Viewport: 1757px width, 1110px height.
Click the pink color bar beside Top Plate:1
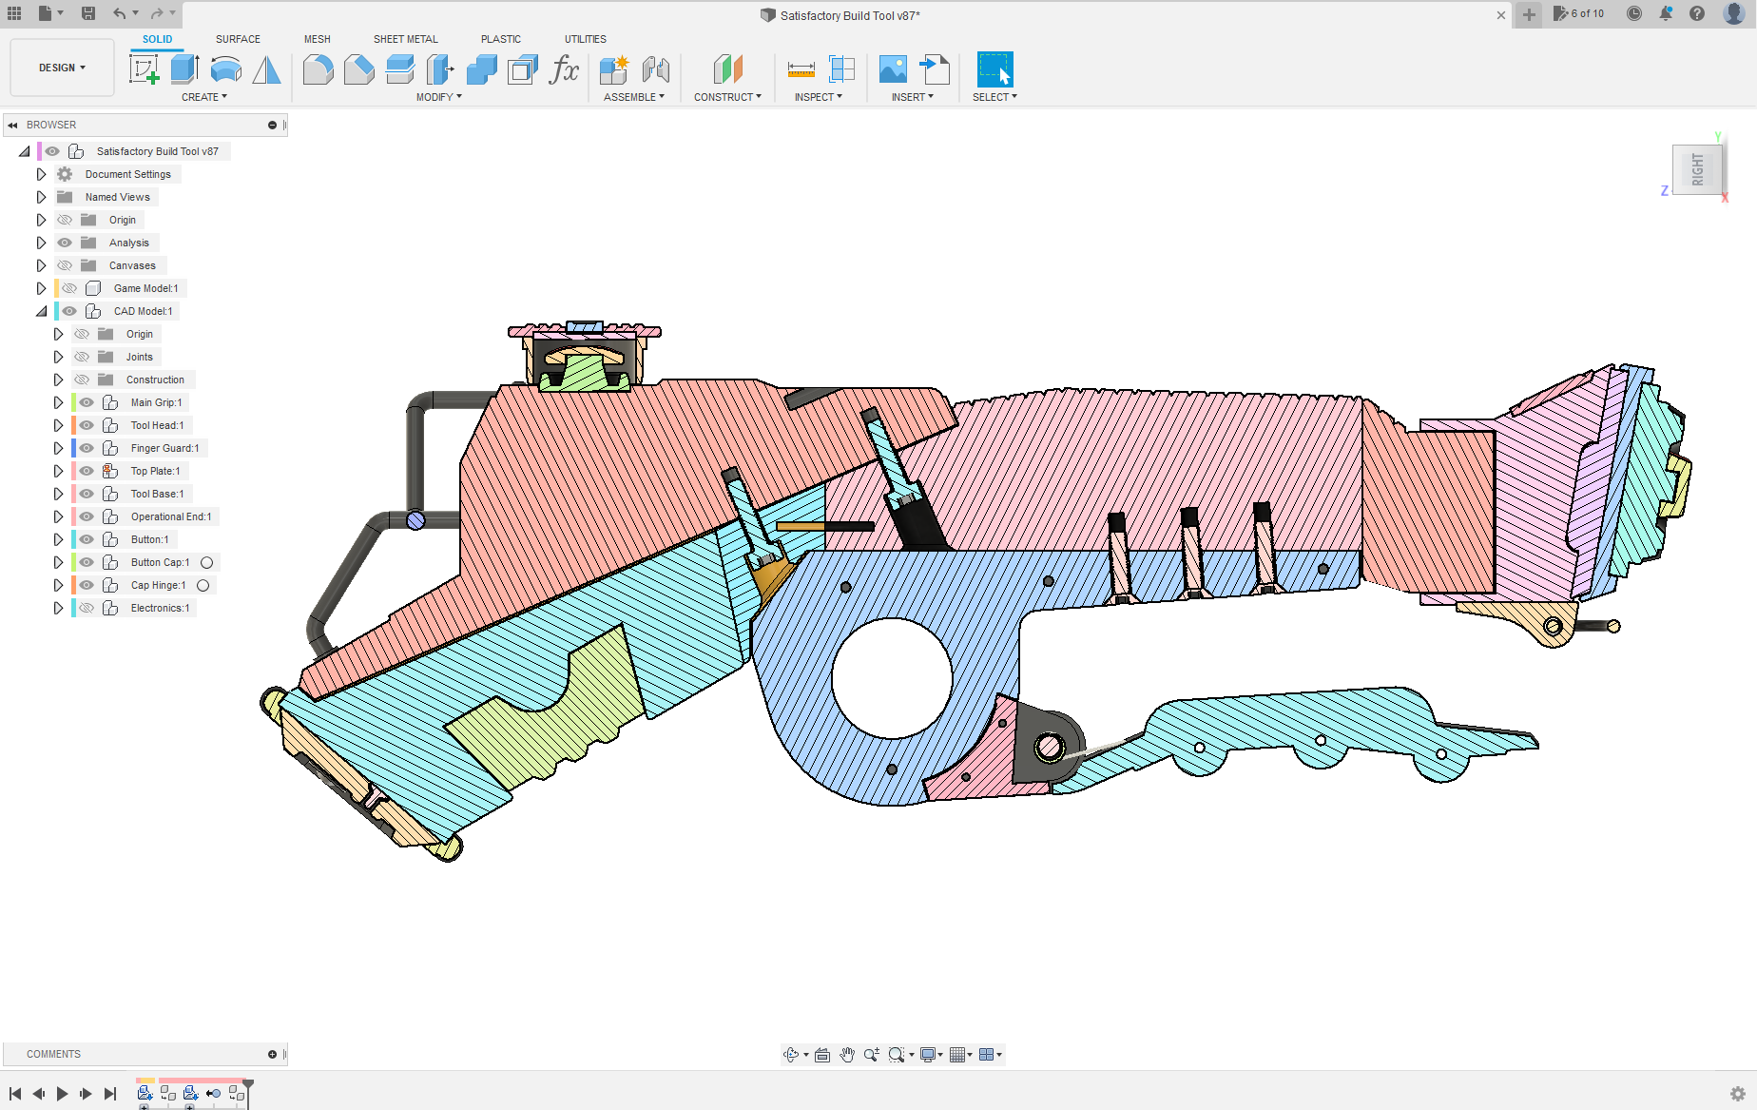[x=73, y=471]
